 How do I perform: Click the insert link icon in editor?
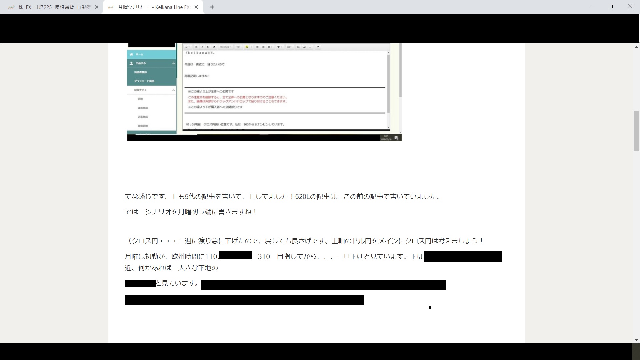[x=298, y=47]
